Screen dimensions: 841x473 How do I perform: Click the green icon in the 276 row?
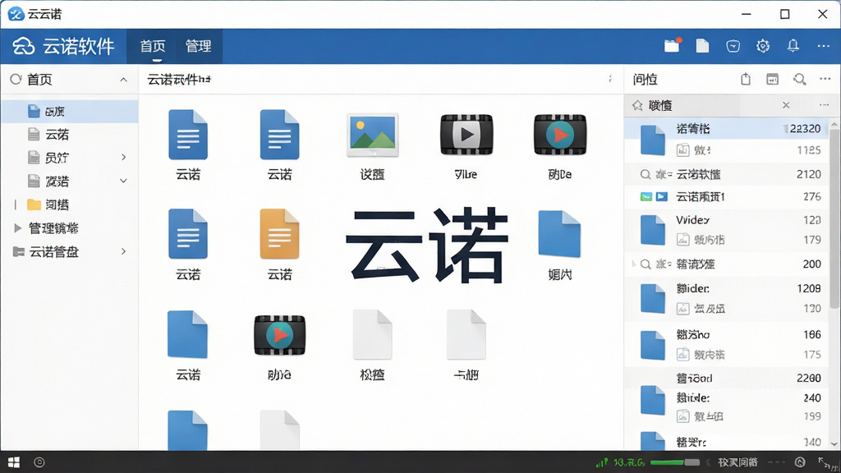point(646,197)
